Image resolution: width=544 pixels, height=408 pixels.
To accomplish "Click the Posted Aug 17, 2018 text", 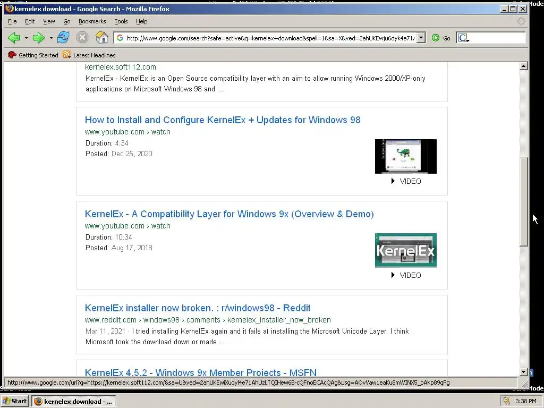I will coord(118,248).
